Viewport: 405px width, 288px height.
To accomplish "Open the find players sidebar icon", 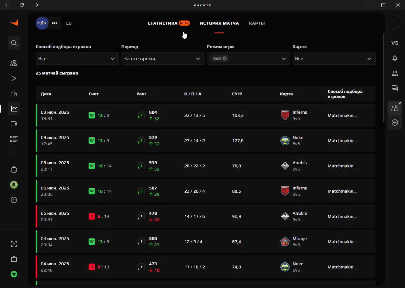I will coord(14,63).
